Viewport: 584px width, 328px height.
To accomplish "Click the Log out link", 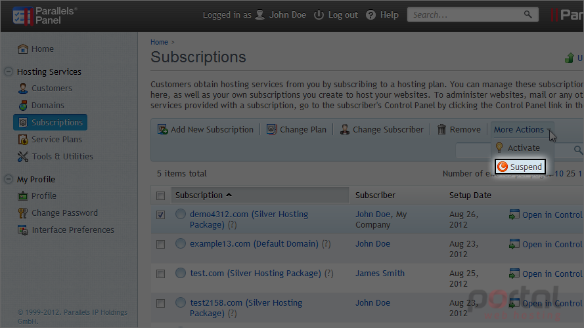I will [343, 15].
